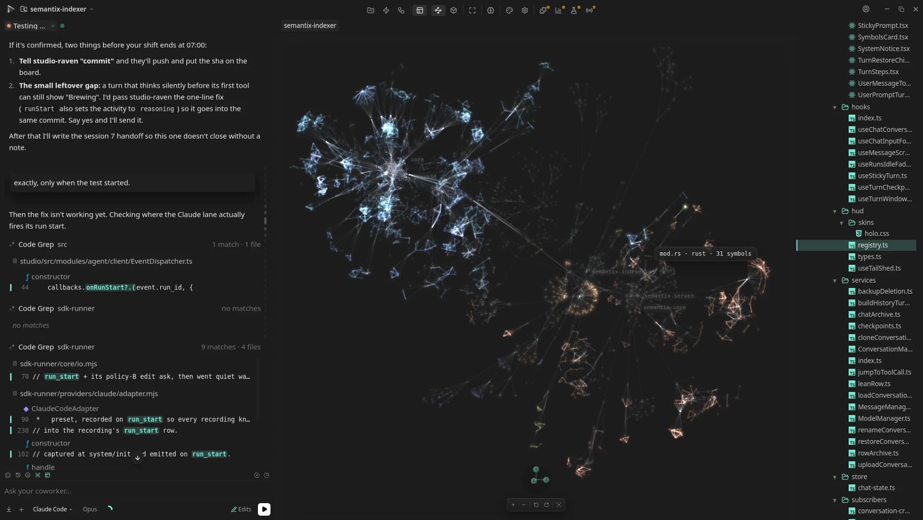Open registry.ts in file tree

(x=857, y=246)
